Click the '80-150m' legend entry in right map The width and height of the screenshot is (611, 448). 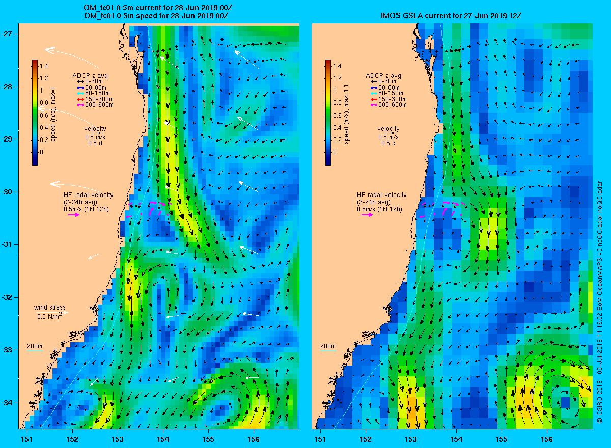pos(387,93)
